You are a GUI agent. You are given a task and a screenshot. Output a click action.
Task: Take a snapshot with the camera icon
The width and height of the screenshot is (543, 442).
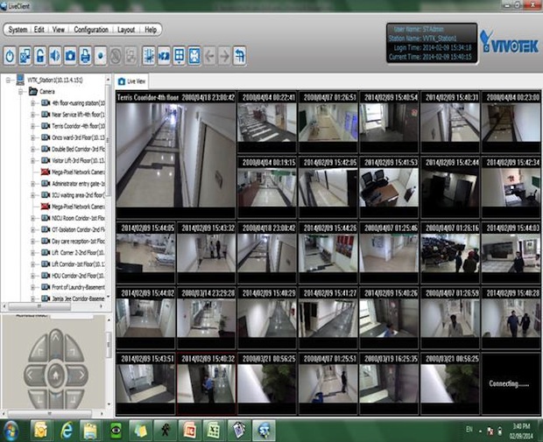pyautogui.click(x=70, y=56)
